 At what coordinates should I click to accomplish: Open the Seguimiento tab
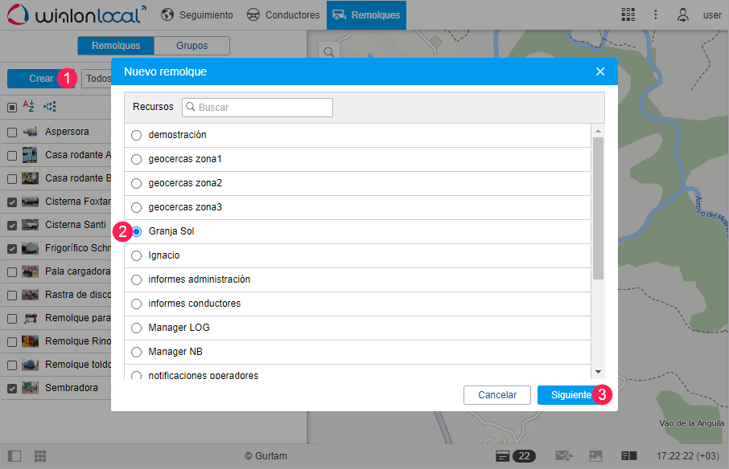[x=197, y=14]
